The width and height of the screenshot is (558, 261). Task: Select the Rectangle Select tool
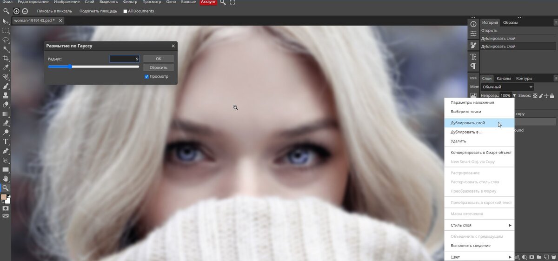click(6, 31)
